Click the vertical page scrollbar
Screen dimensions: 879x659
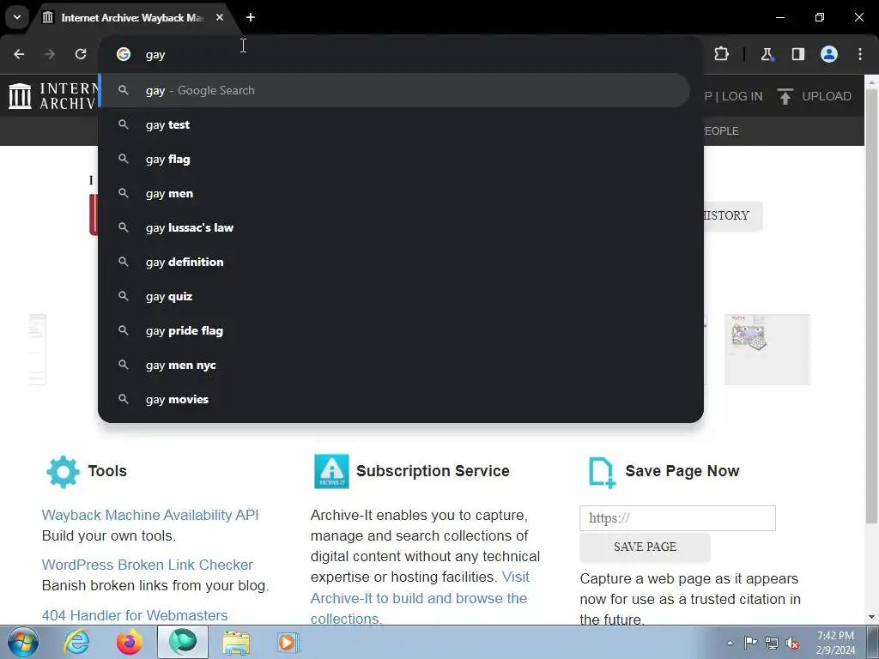click(x=872, y=306)
